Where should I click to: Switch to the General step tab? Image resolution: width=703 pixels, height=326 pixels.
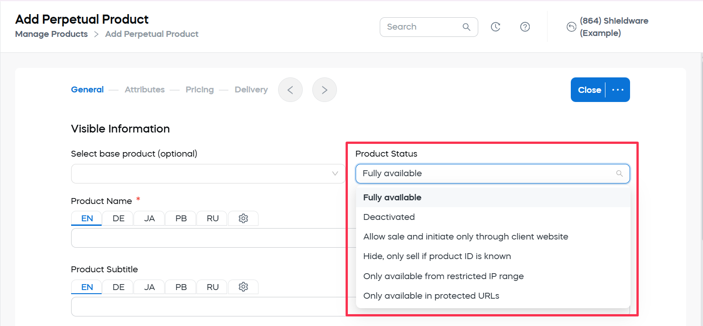88,90
